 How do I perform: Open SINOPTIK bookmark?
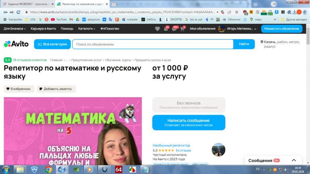pyautogui.click(x=174, y=19)
